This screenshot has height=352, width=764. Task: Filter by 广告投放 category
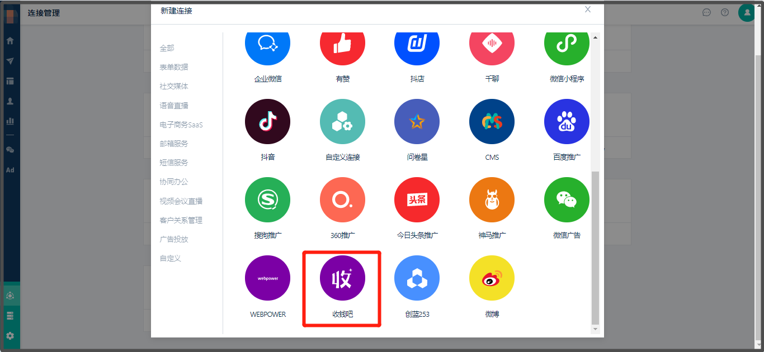click(x=174, y=239)
